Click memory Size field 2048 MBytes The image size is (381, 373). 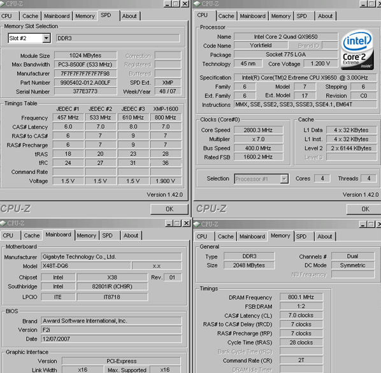(x=249, y=265)
